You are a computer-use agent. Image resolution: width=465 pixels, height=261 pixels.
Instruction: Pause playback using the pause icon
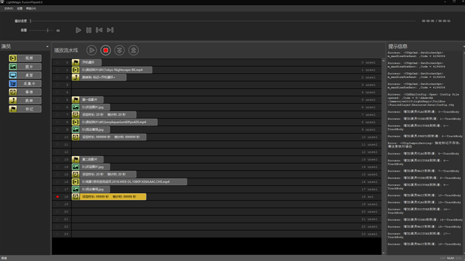[89, 30]
